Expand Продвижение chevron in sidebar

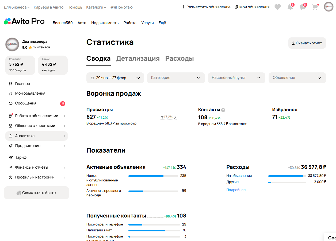64,146
